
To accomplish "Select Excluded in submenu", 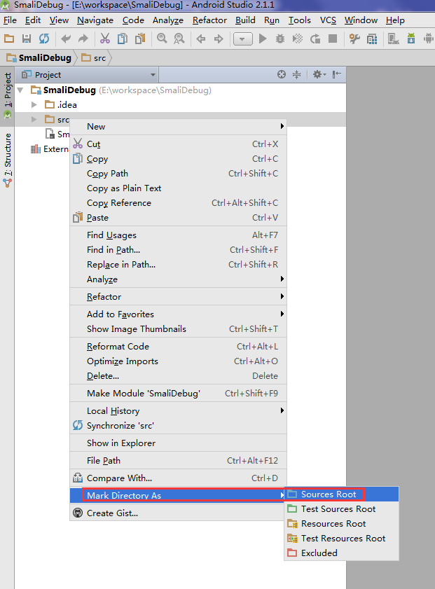I will (341, 553).
